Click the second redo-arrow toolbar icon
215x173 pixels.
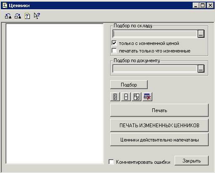click(18, 16)
